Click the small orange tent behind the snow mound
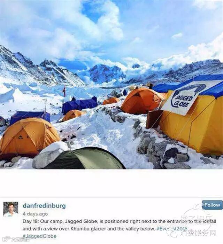 (x=73, y=115)
